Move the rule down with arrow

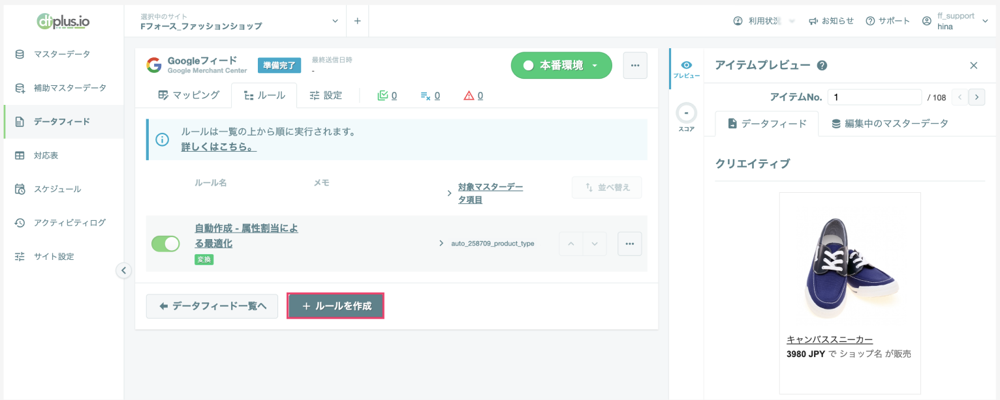tap(595, 244)
